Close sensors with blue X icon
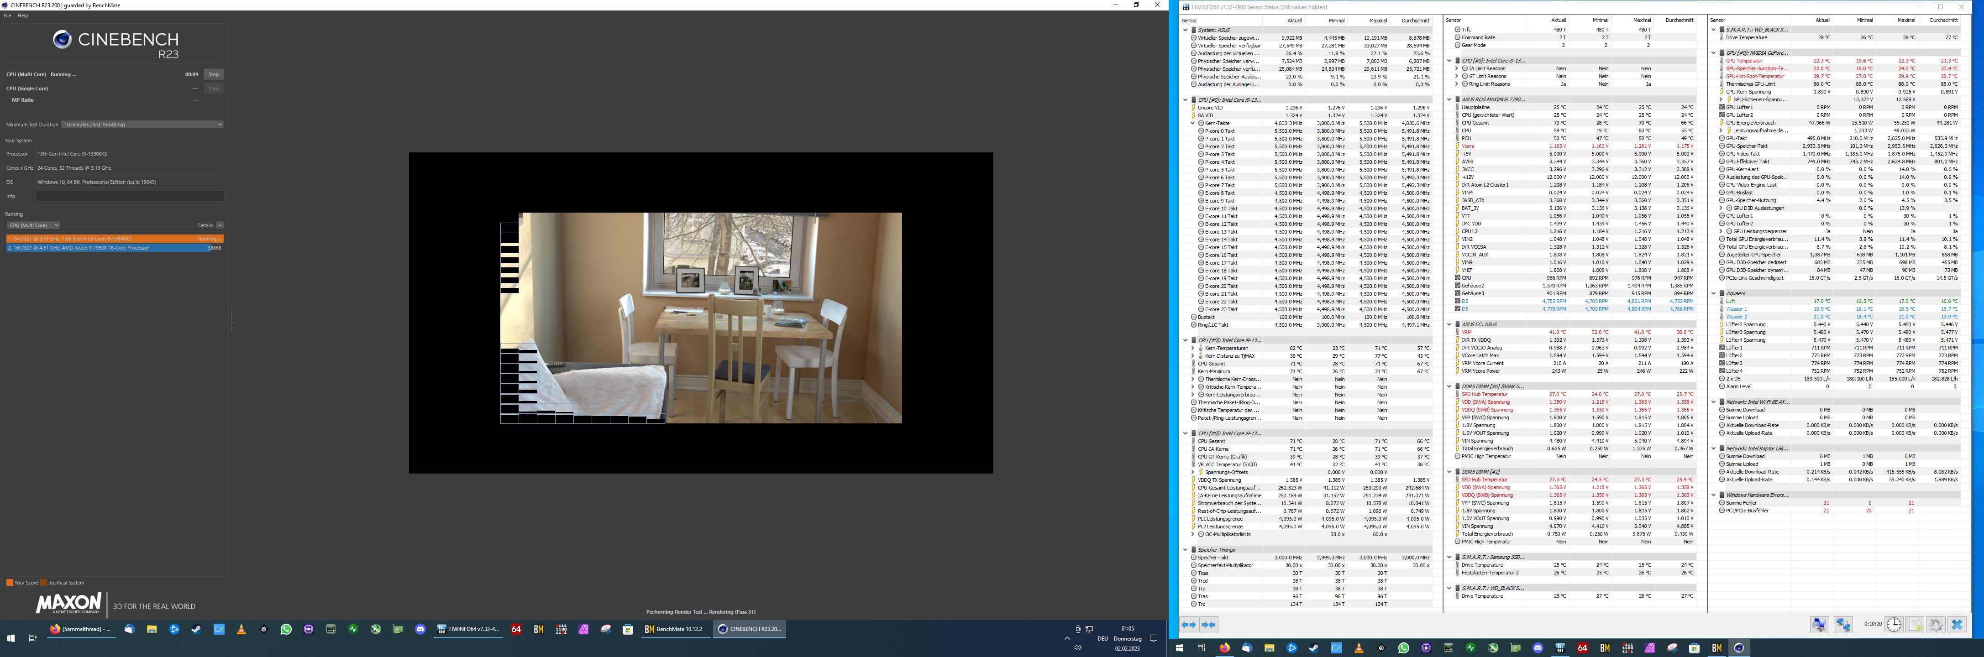Viewport: 1984px width, 657px height. [x=1957, y=625]
